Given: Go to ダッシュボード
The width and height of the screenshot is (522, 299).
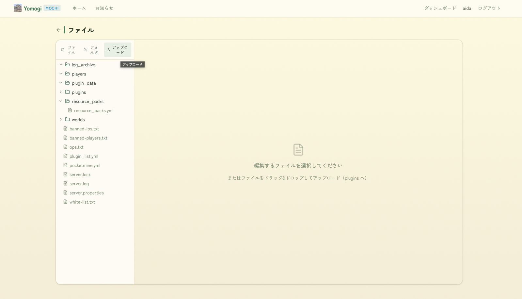Looking at the screenshot, I should coord(440,8).
